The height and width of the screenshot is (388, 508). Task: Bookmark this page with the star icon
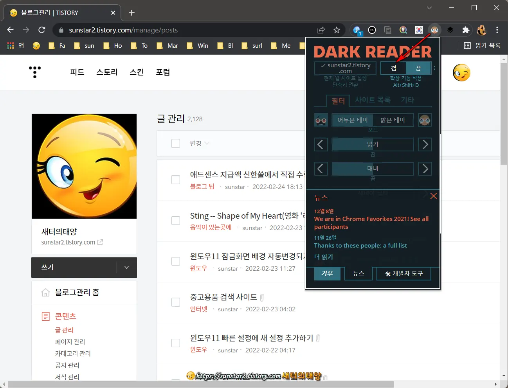pos(337,30)
